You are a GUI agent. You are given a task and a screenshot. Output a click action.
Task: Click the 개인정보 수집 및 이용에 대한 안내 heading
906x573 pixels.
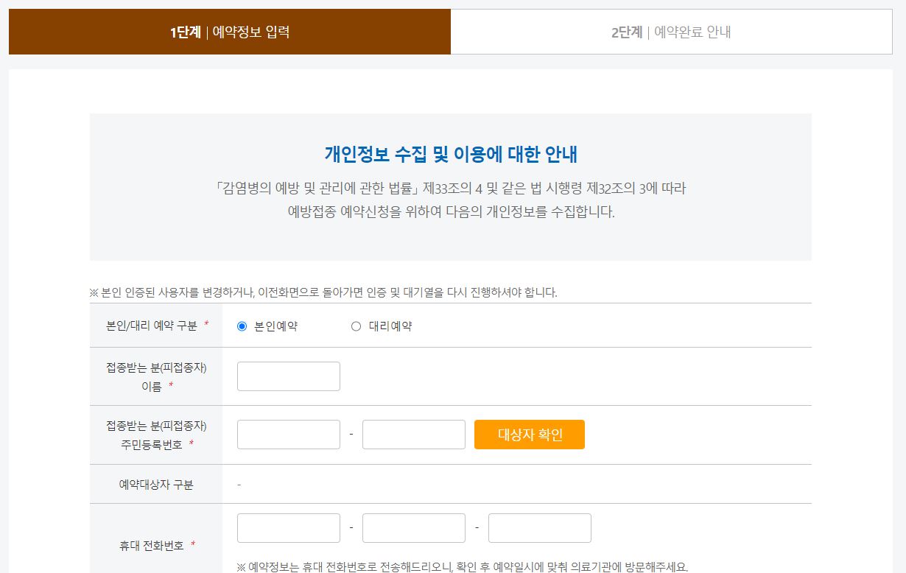point(451,154)
